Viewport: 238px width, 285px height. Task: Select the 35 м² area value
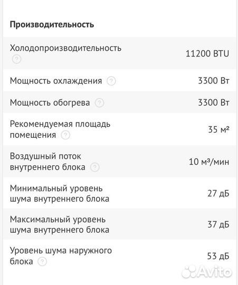pos(219,130)
